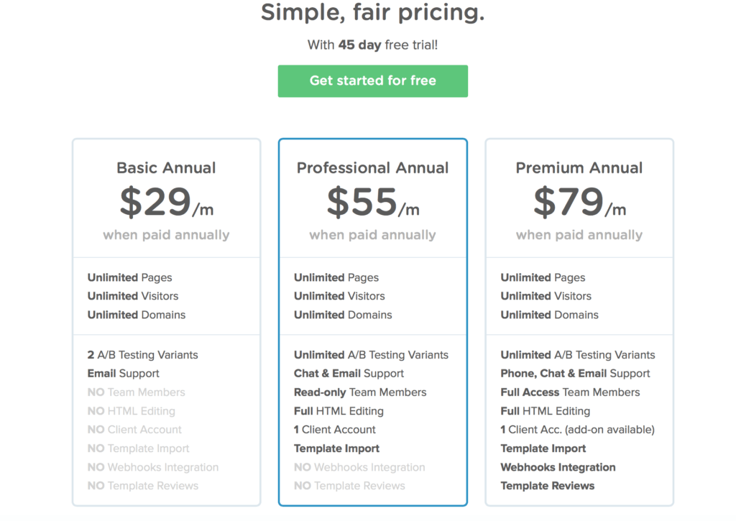Click Phone, Chat & Email Support feature
The height and width of the screenshot is (521, 736).
(575, 374)
